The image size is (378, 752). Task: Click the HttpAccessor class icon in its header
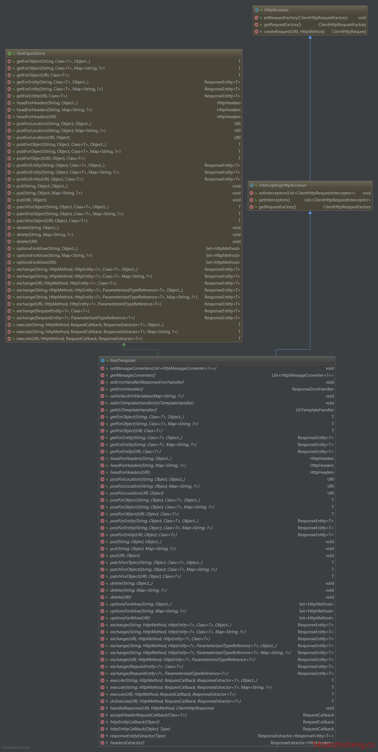[256, 10]
